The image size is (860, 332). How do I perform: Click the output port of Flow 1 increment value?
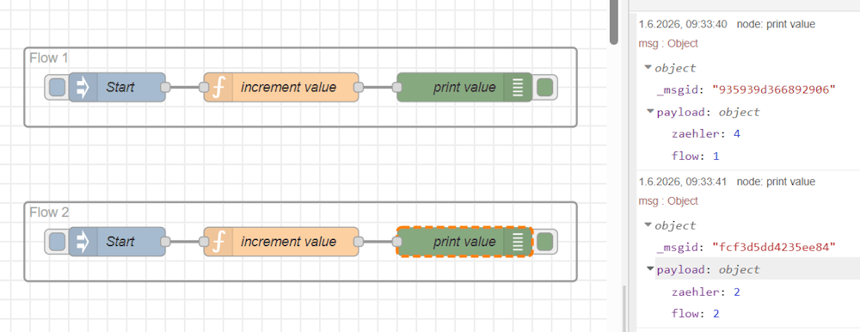pyautogui.click(x=359, y=87)
